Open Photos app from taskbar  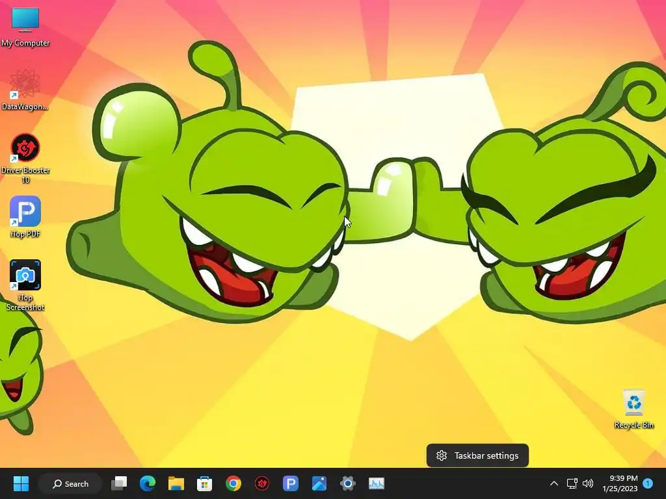pos(319,483)
